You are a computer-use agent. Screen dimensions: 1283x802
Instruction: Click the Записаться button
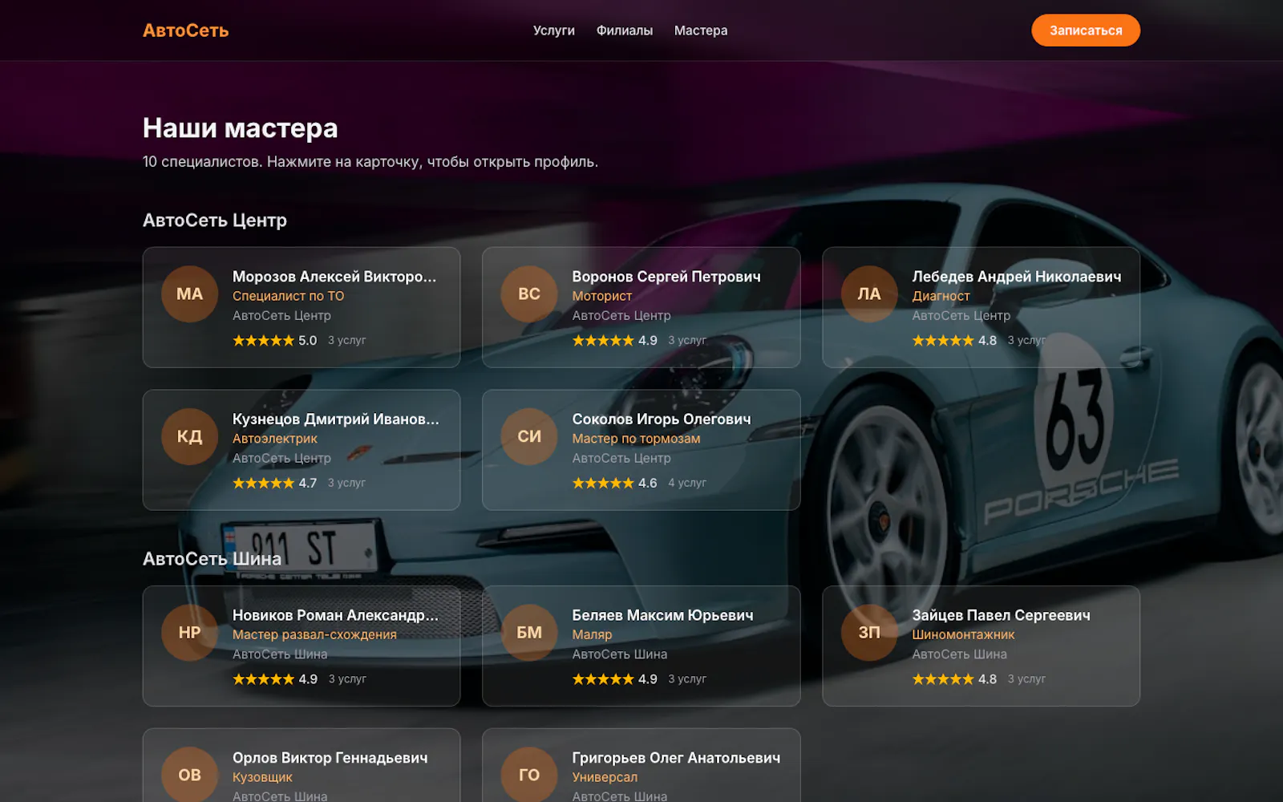(1085, 30)
